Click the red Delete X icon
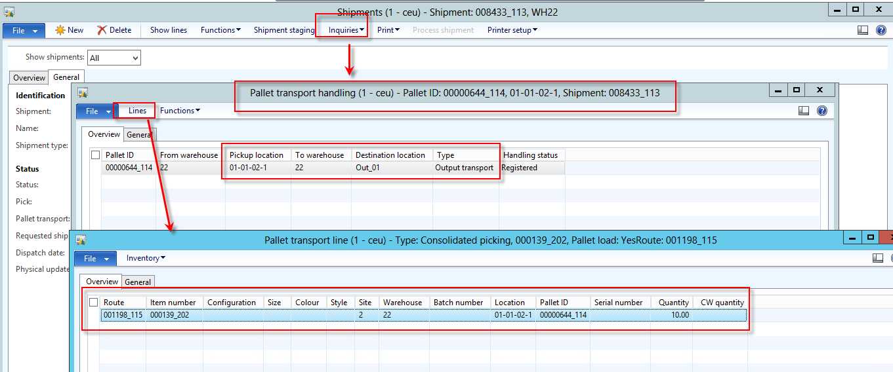Screen dimensions: 893x372 (102, 30)
